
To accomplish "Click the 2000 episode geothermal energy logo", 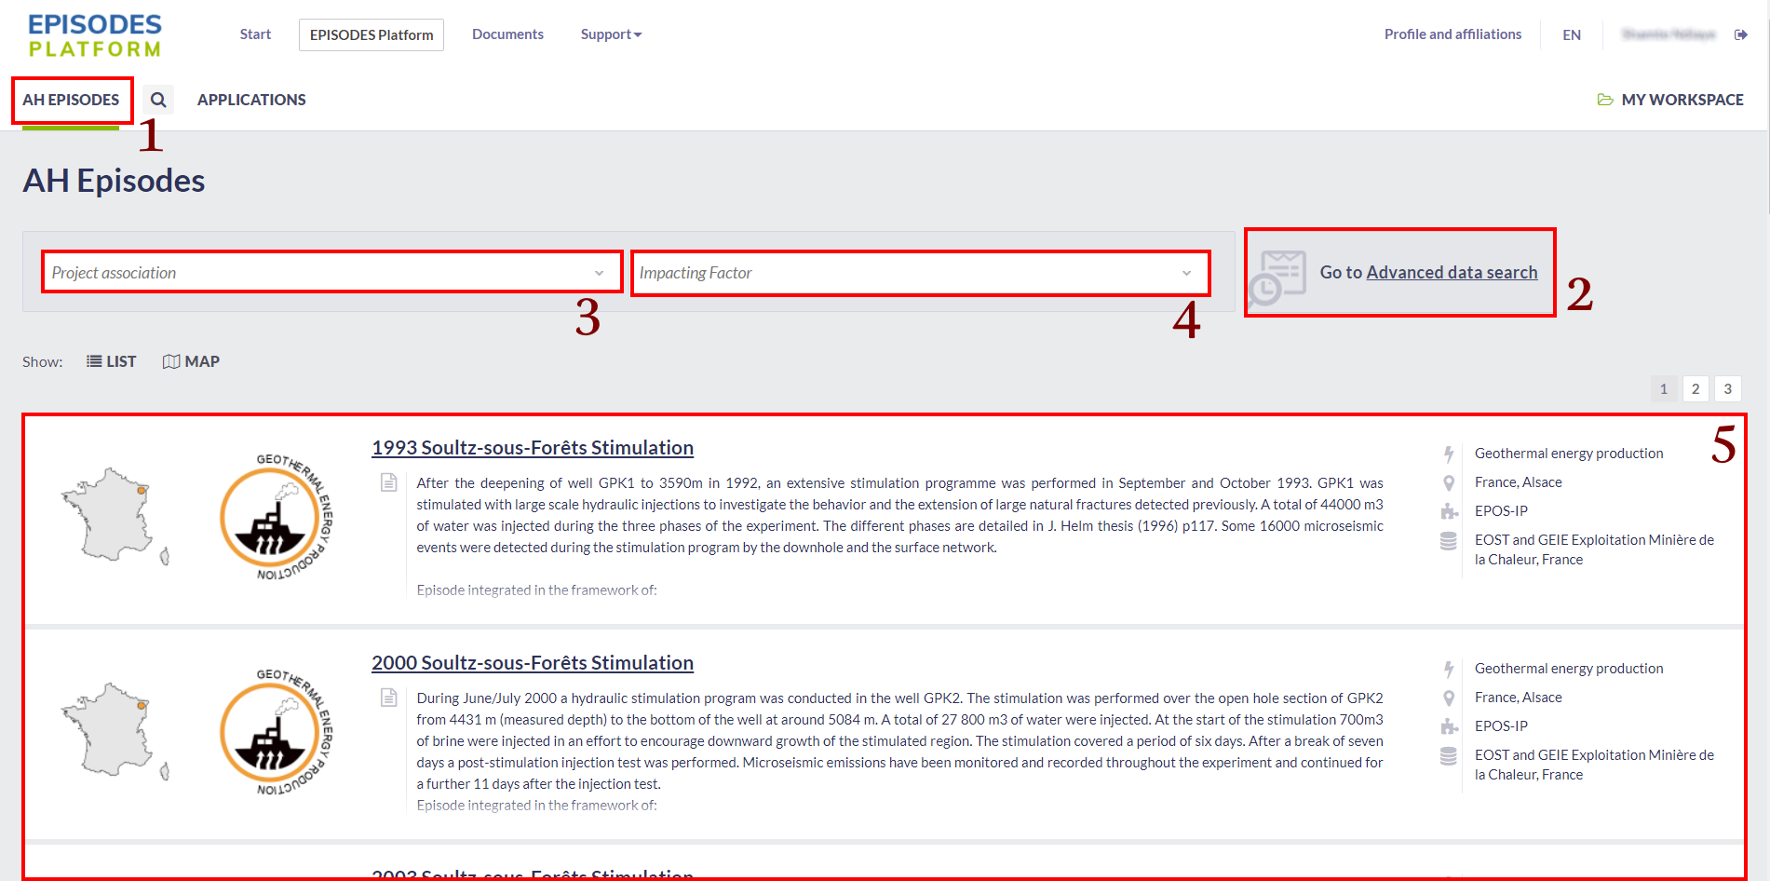I will coord(276,732).
